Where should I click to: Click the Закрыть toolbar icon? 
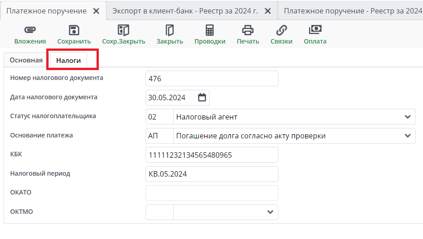pos(170,30)
